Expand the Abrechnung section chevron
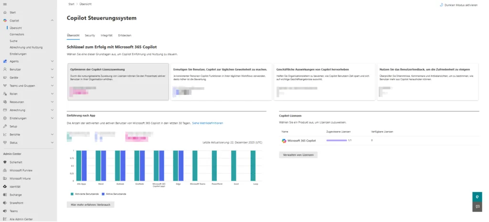Image resolution: width=489 pixels, height=222 pixels. (x=52, y=110)
